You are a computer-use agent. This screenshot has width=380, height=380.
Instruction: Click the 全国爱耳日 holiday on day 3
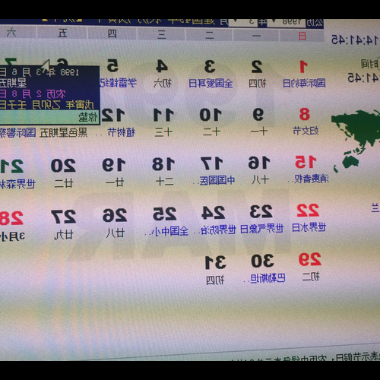pos(211,83)
